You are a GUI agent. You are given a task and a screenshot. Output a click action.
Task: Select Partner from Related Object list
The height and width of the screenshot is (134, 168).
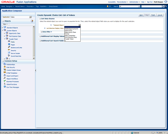72,34
